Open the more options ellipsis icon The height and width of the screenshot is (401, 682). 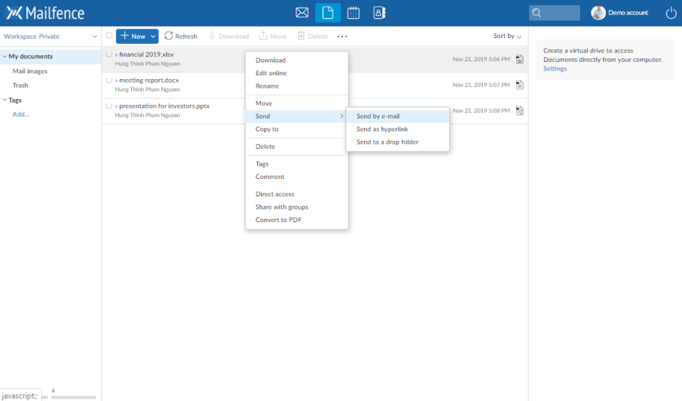pyautogui.click(x=342, y=37)
